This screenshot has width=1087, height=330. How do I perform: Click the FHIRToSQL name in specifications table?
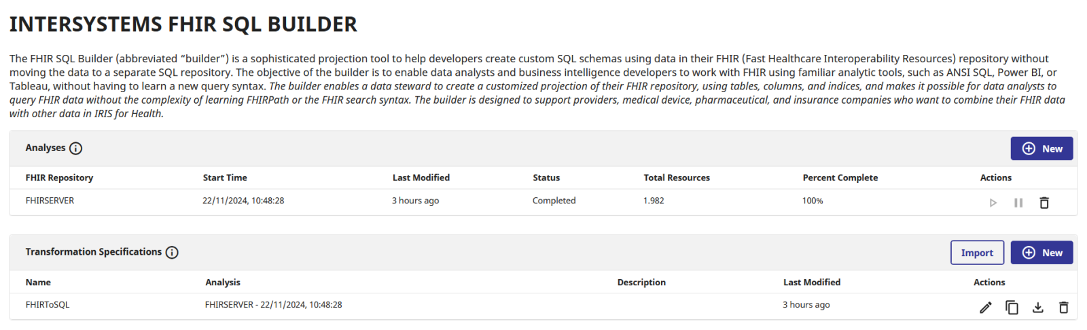coord(48,305)
